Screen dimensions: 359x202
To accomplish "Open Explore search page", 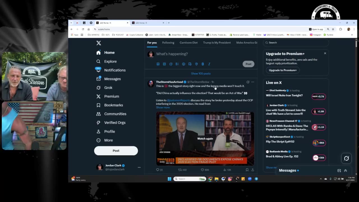I will [107, 61].
